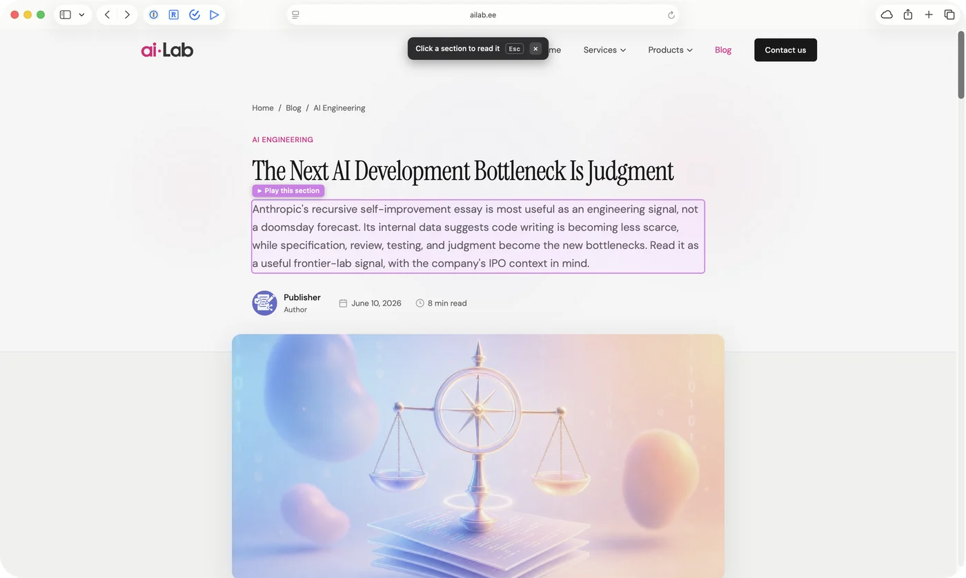Screen dimensions: 966x578
Task: Open a new tab
Action: click(x=929, y=14)
